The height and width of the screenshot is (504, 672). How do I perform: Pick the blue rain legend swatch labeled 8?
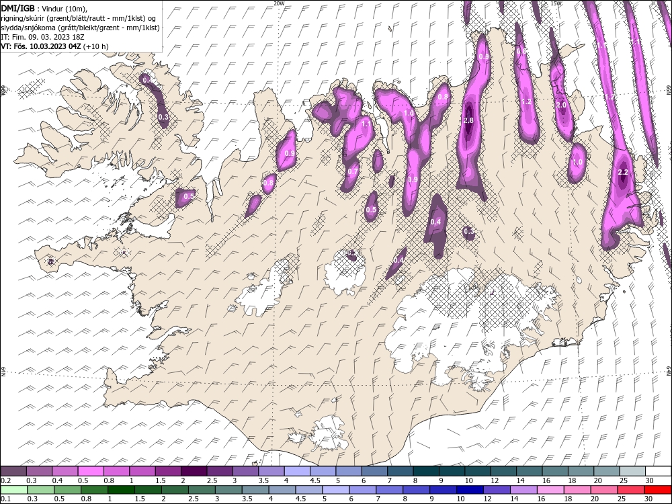pos(417,490)
